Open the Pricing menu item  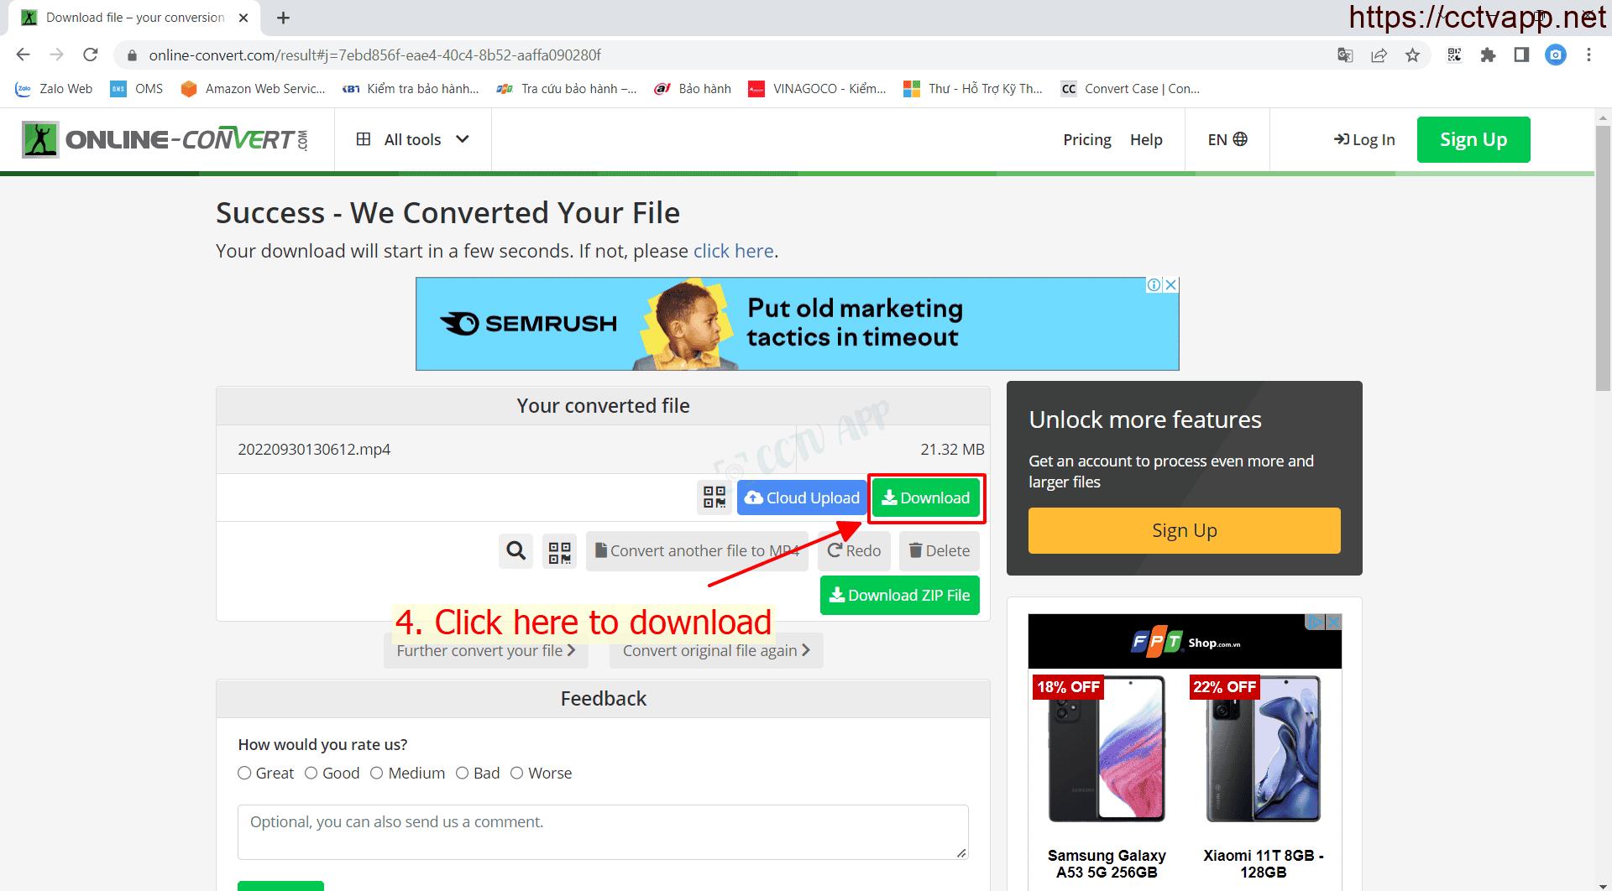(x=1086, y=139)
